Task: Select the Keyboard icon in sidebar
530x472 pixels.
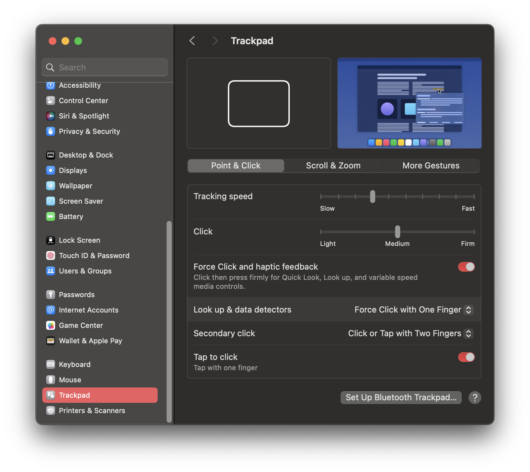Action: tap(51, 364)
